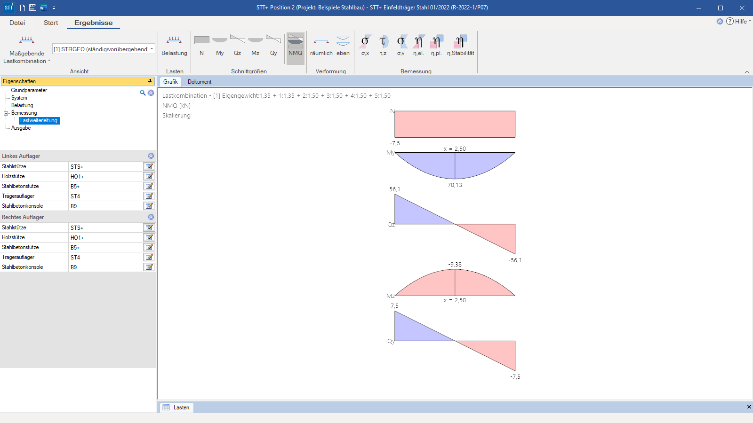Click the new document icon in title bar

[x=22, y=8]
